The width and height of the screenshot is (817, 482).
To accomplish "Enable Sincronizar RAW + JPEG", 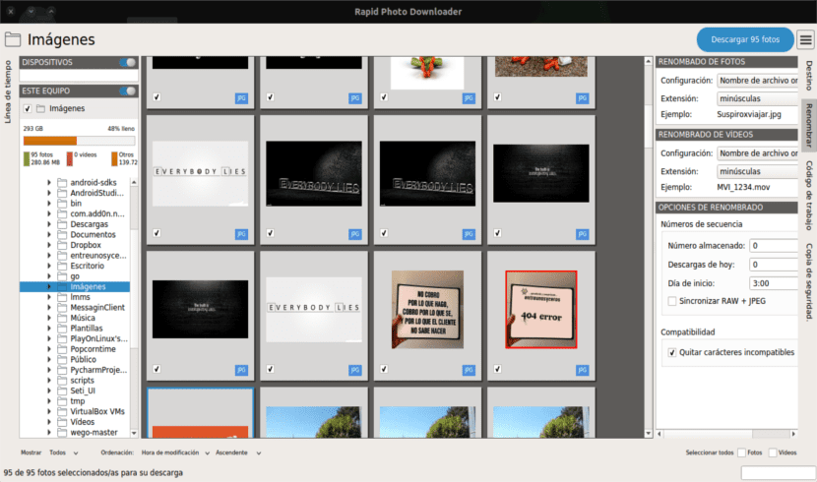I will pyautogui.click(x=672, y=301).
